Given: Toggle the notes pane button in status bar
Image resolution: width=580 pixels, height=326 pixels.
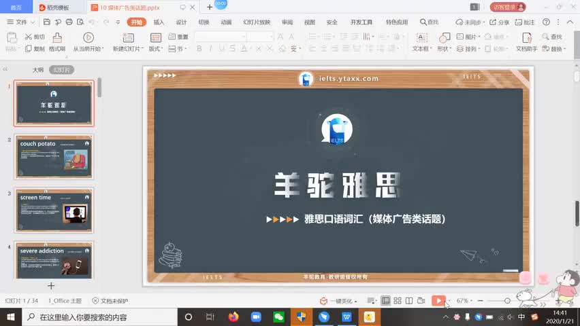Looking at the screenshot, I should tap(371, 300).
